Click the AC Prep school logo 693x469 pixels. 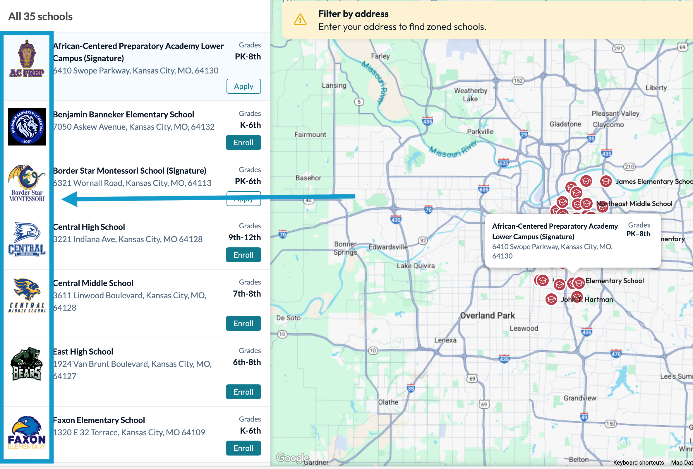point(27,59)
